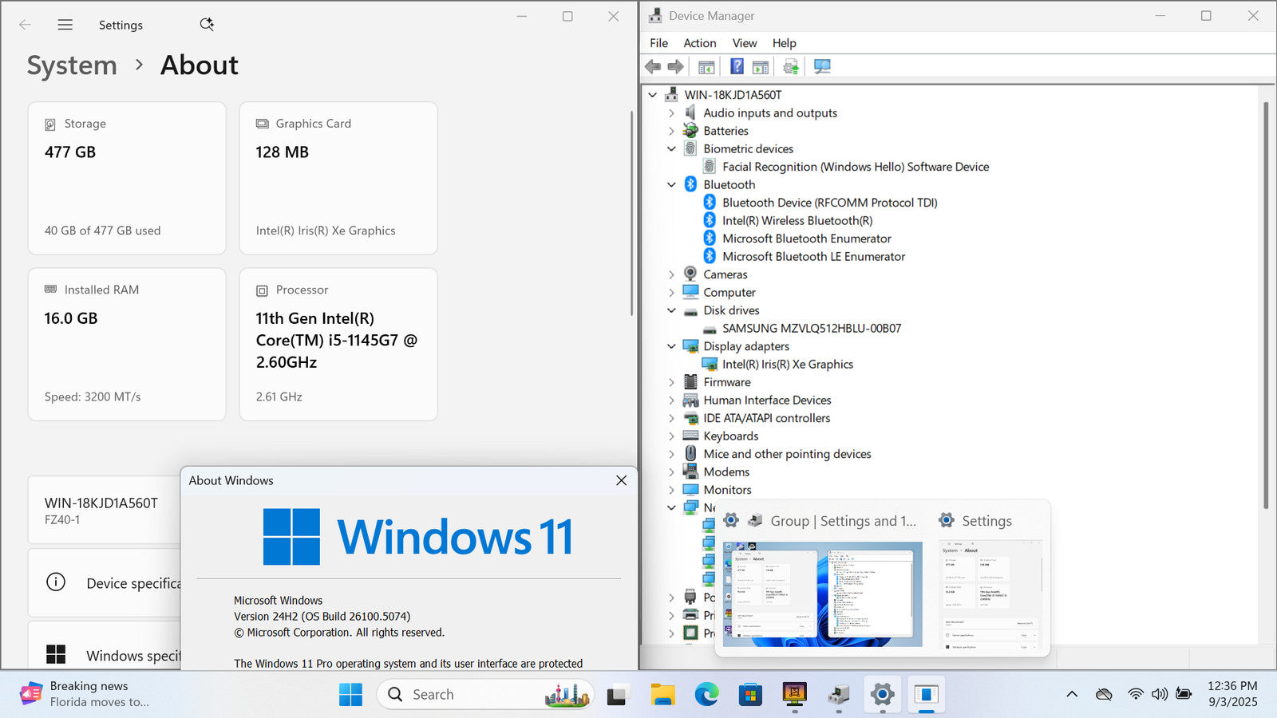The width and height of the screenshot is (1277, 718).
Task: Select the single Settings window preview thumbnail
Action: (990, 594)
